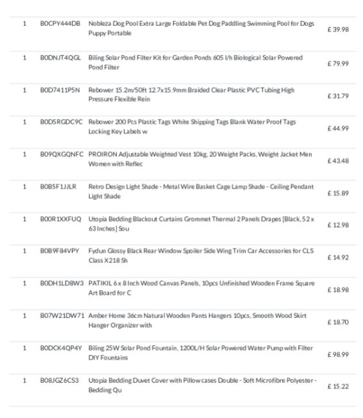Select the Rebower braided PVC tubing description
This screenshot has width=363, height=418.
[x=191, y=95]
